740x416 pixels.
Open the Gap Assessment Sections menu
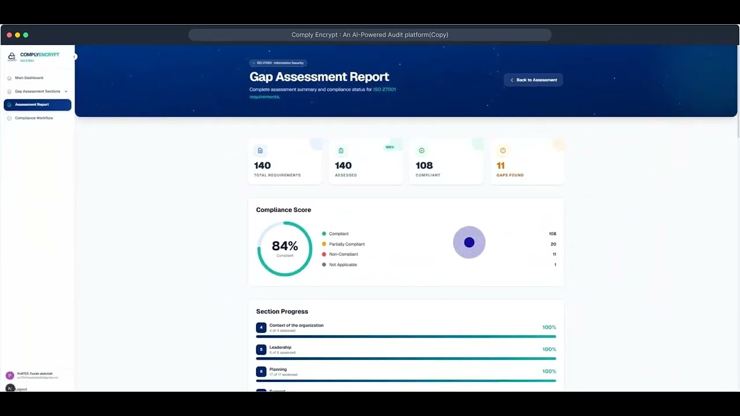tap(38, 91)
